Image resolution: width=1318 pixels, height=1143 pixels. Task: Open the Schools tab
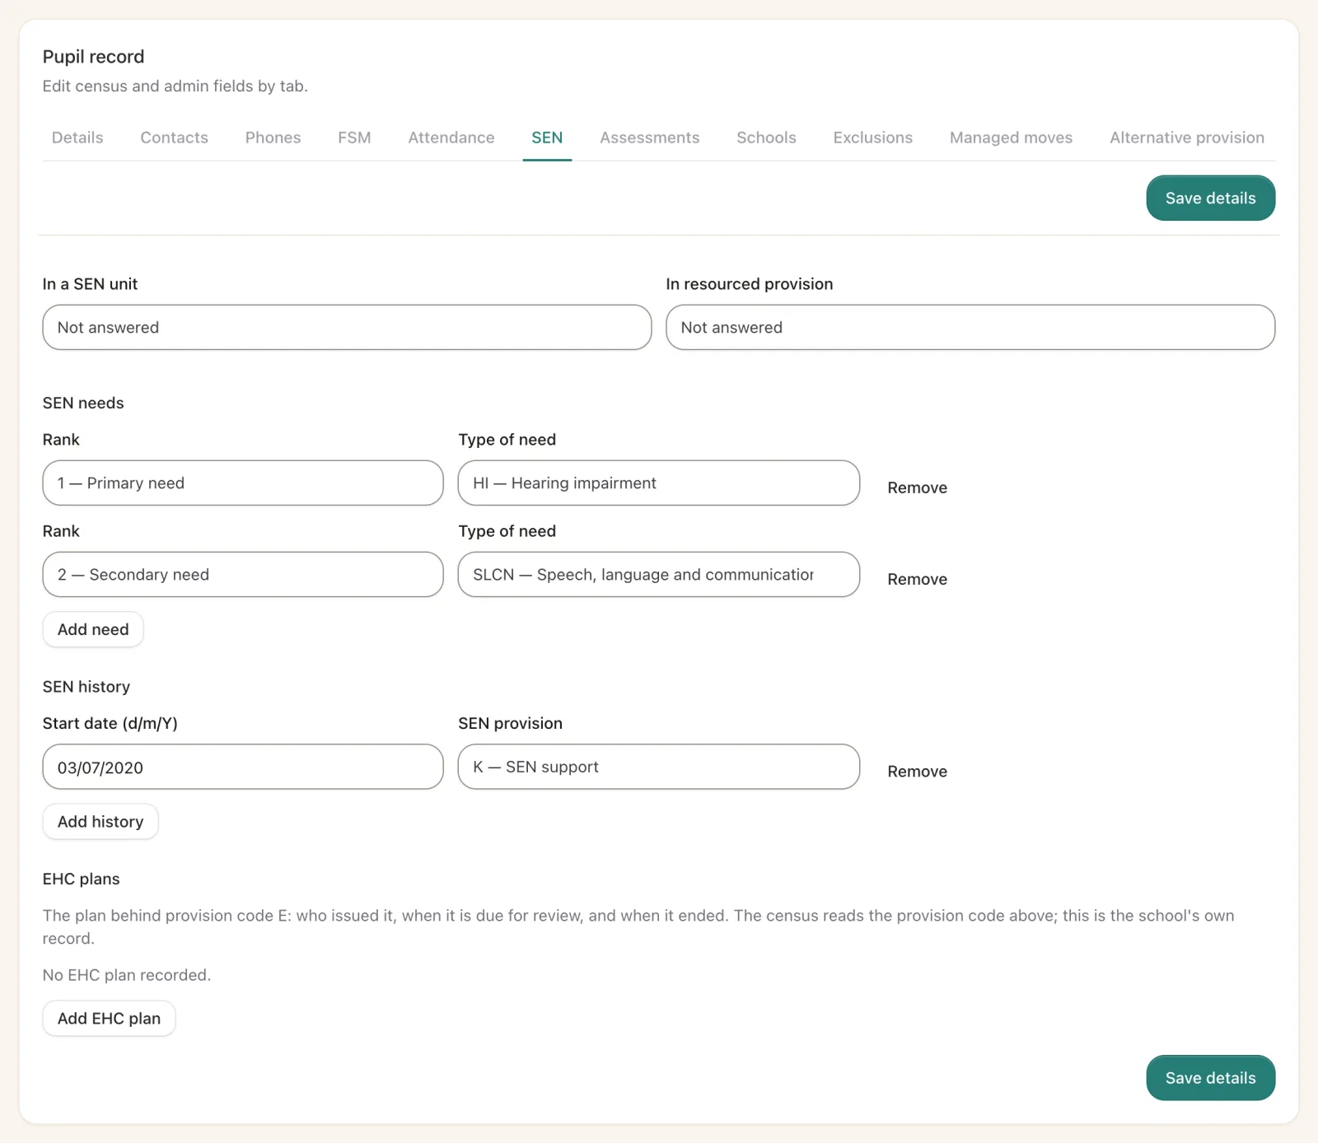(x=766, y=138)
